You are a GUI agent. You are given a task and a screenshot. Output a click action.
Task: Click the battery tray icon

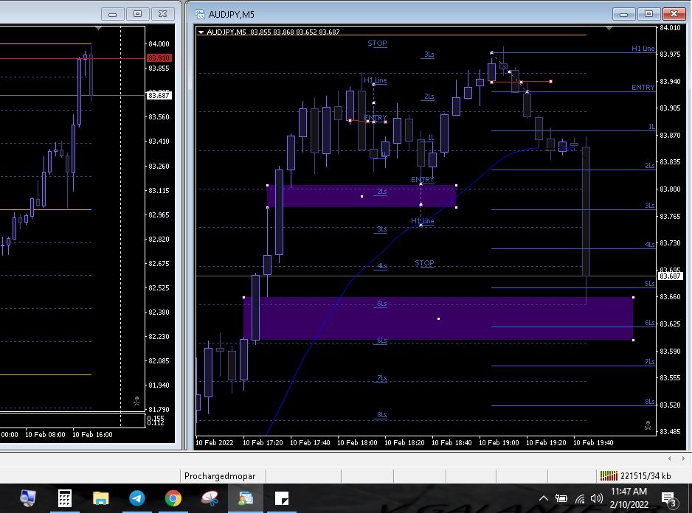(x=561, y=498)
